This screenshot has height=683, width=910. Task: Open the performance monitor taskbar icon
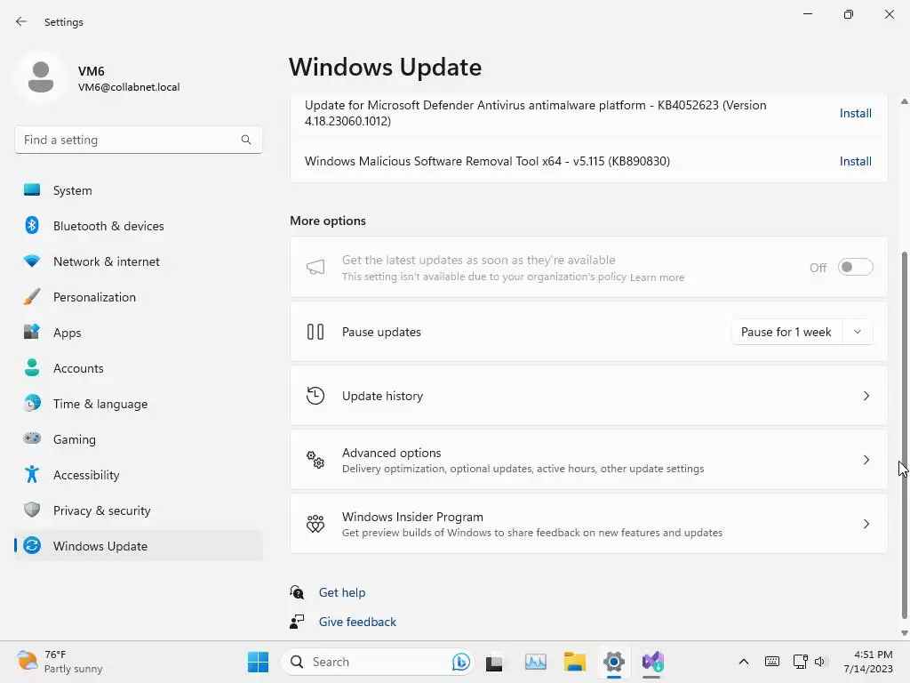535,662
